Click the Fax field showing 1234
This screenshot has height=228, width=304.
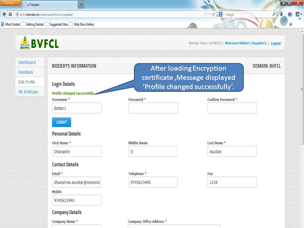click(232, 182)
